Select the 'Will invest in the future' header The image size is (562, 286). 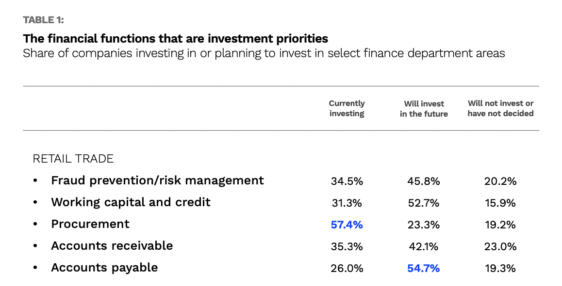click(424, 109)
